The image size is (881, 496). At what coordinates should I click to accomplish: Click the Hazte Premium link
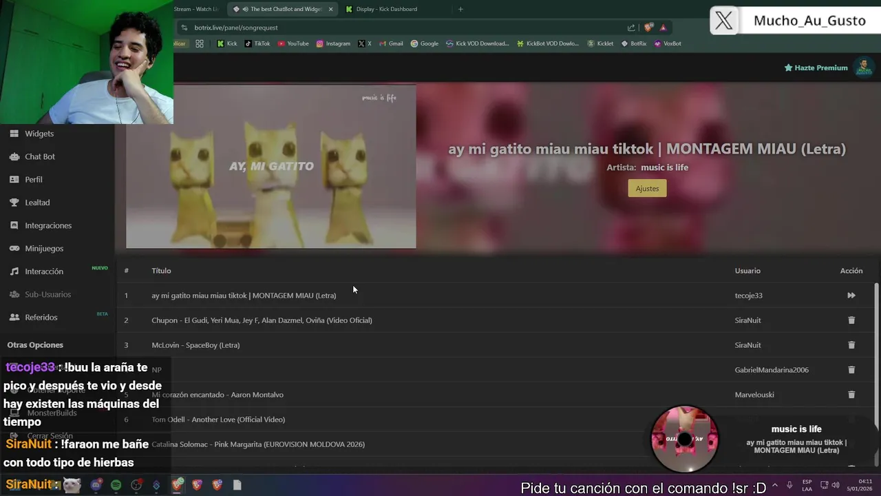click(x=816, y=68)
